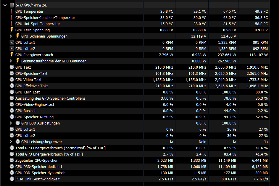Click clock icon of GPU-Speicher-Takt
Screen dimensions: 279x186
[x=12, y=73]
